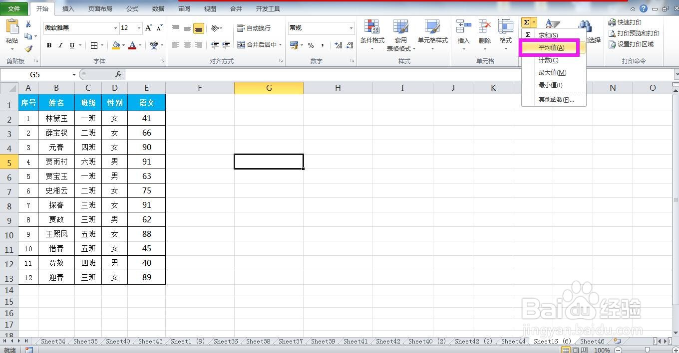
Task: Click the AutoSum sigma icon
Action: click(526, 22)
